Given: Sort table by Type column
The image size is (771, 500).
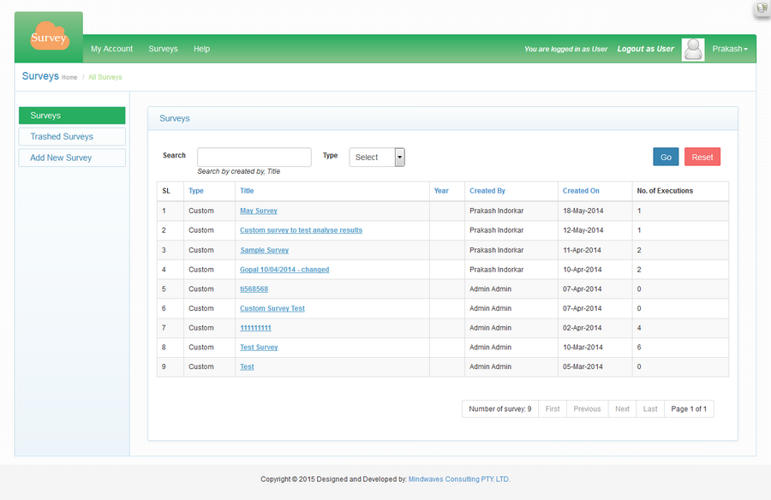Looking at the screenshot, I should 195,191.
